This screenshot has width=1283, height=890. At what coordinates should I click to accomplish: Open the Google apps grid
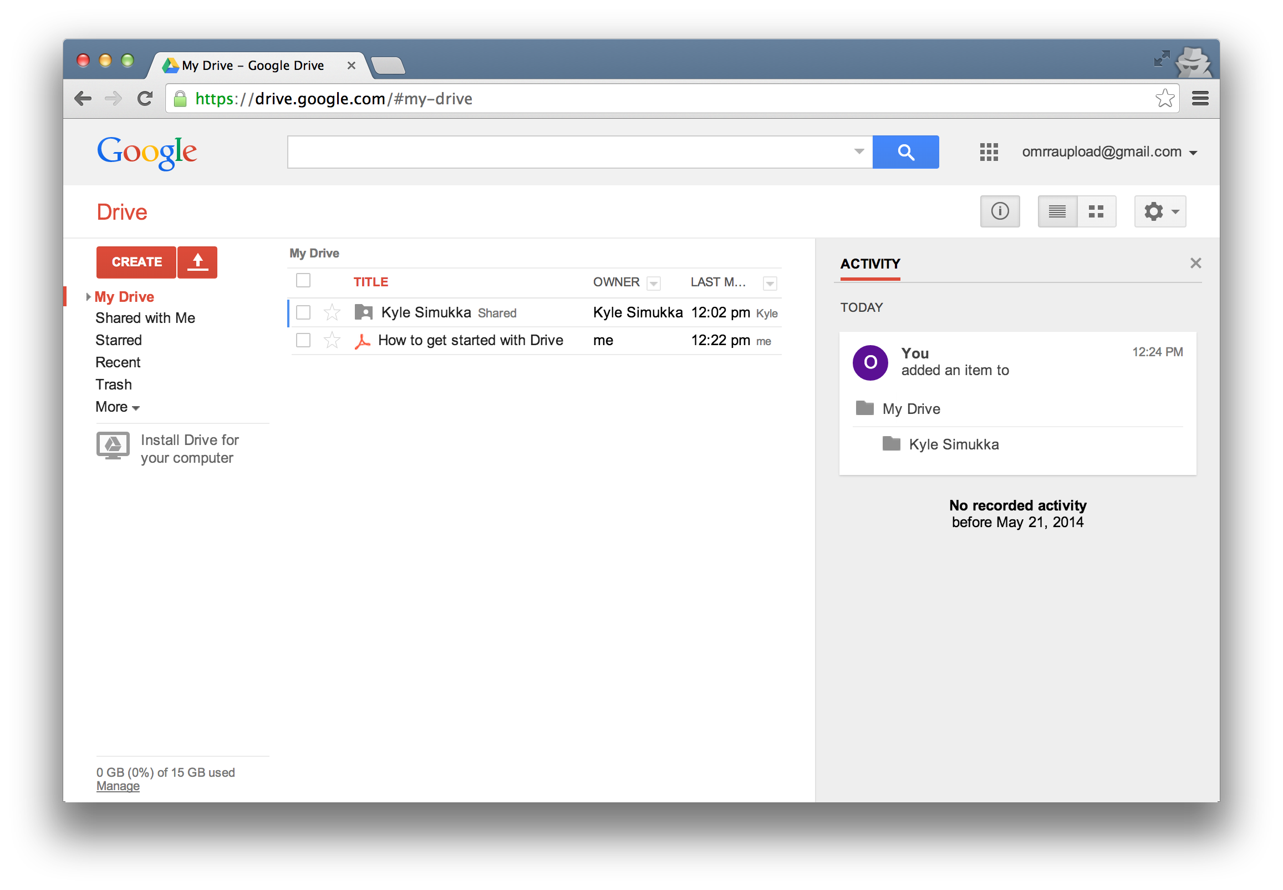click(x=989, y=152)
